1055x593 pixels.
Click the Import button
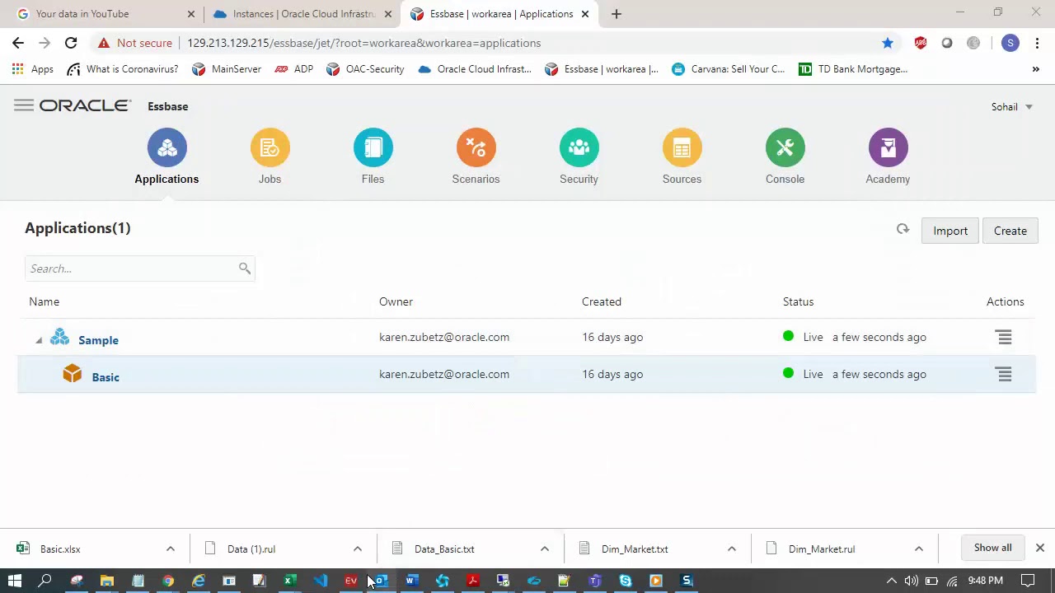click(x=950, y=231)
